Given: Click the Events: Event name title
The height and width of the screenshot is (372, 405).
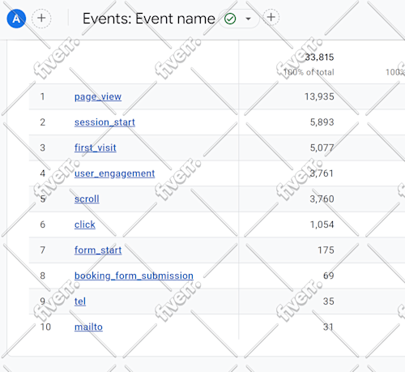Looking at the screenshot, I should coord(149,19).
